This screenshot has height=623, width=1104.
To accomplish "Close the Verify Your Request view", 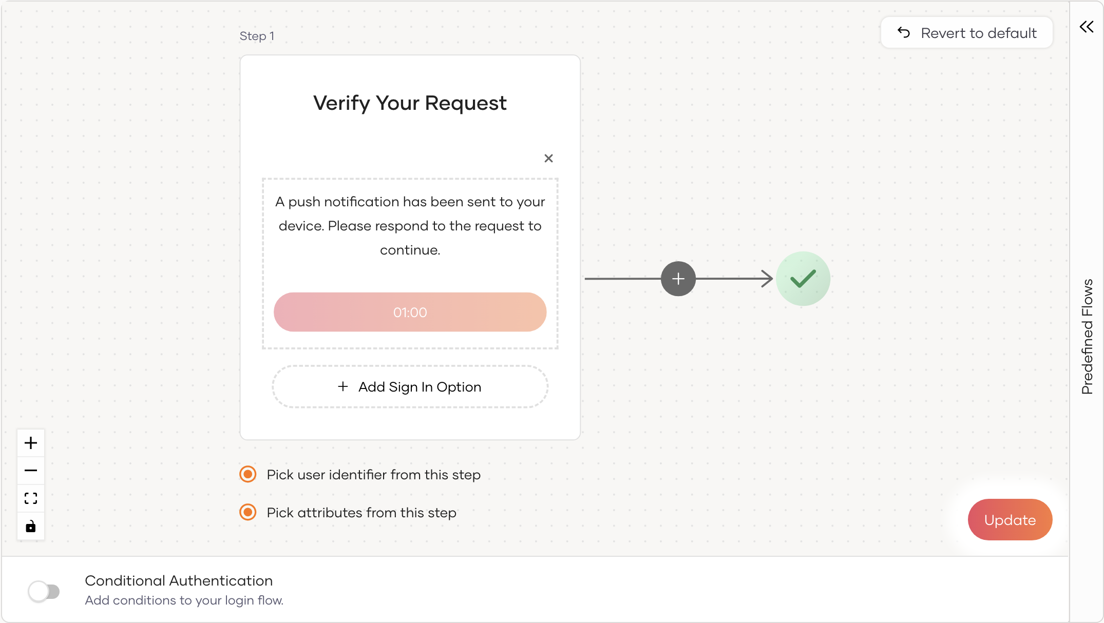I will (548, 158).
